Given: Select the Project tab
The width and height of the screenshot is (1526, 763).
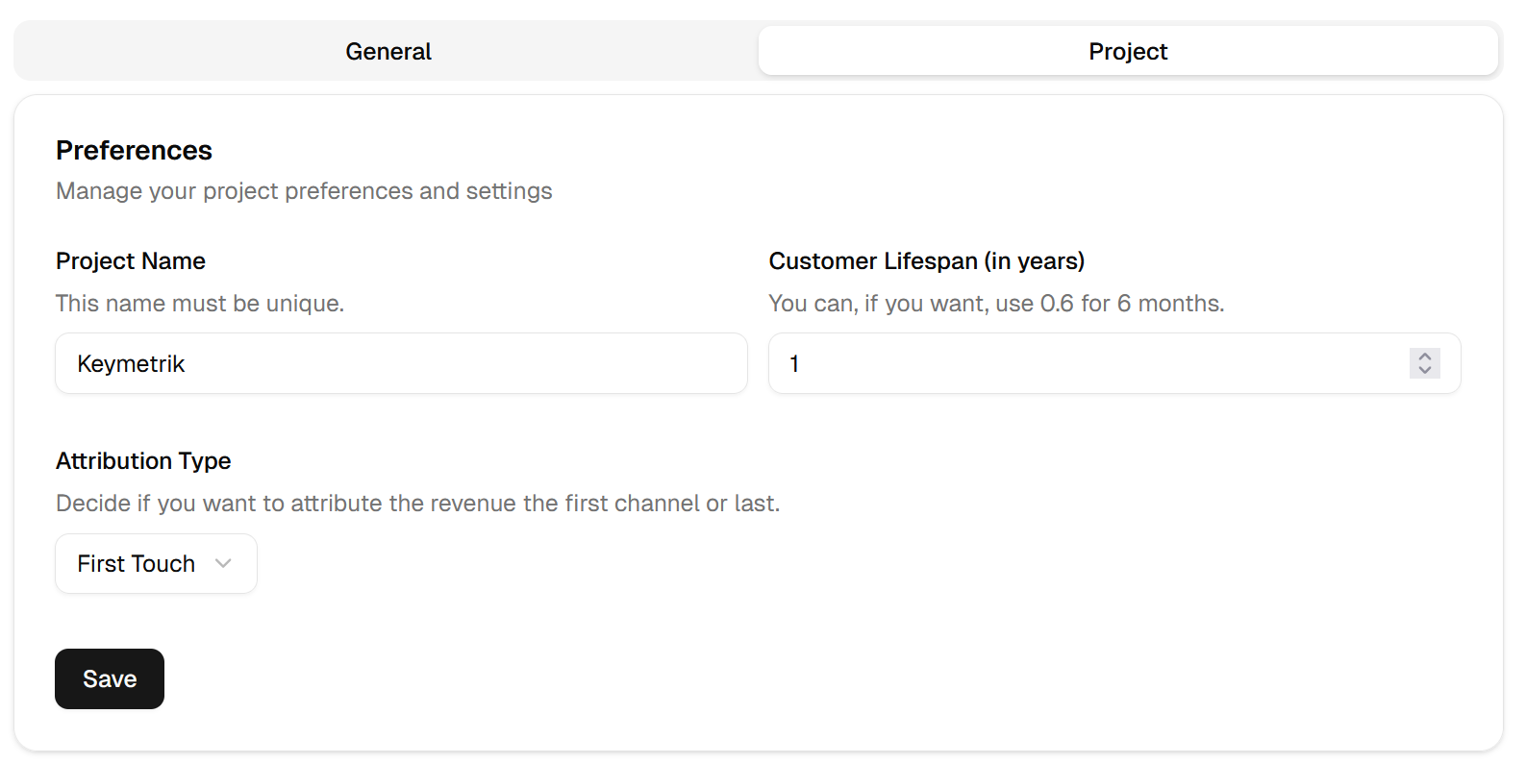Looking at the screenshot, I should (1127, 51).
